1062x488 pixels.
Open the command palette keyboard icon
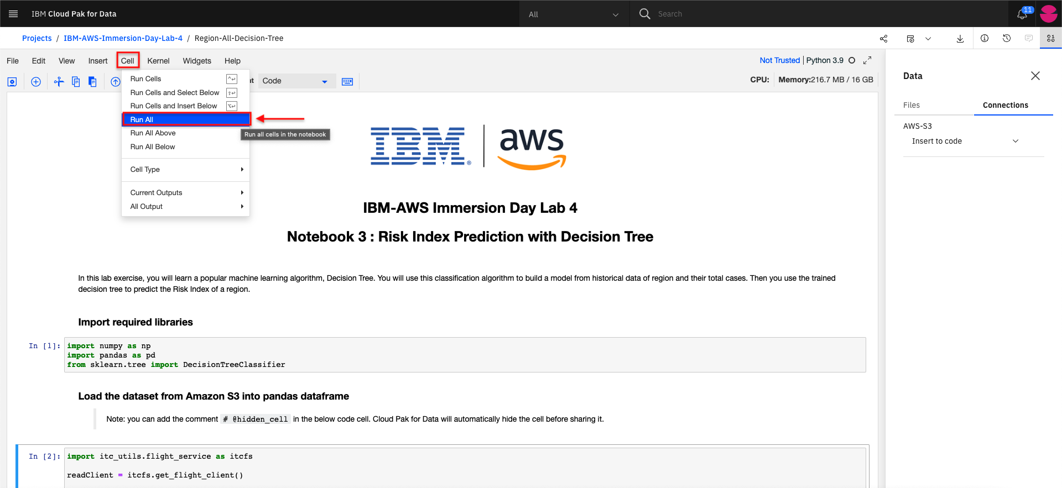(347, 82)
